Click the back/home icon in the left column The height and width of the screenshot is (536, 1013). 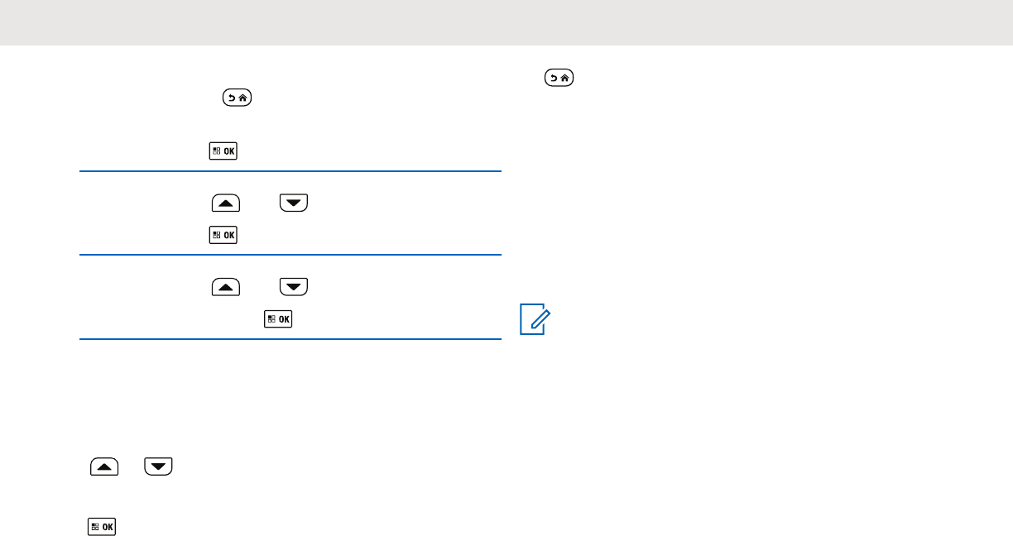(x=238, y=98)
